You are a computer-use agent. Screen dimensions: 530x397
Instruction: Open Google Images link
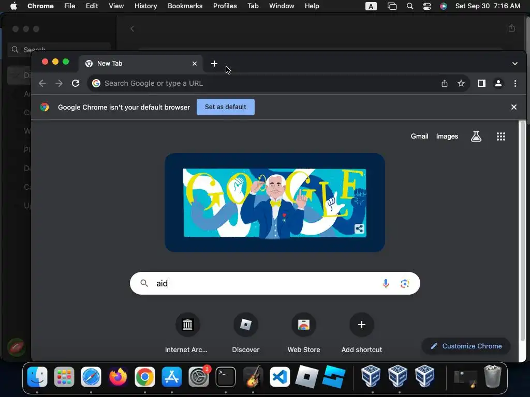click(447, 136)
